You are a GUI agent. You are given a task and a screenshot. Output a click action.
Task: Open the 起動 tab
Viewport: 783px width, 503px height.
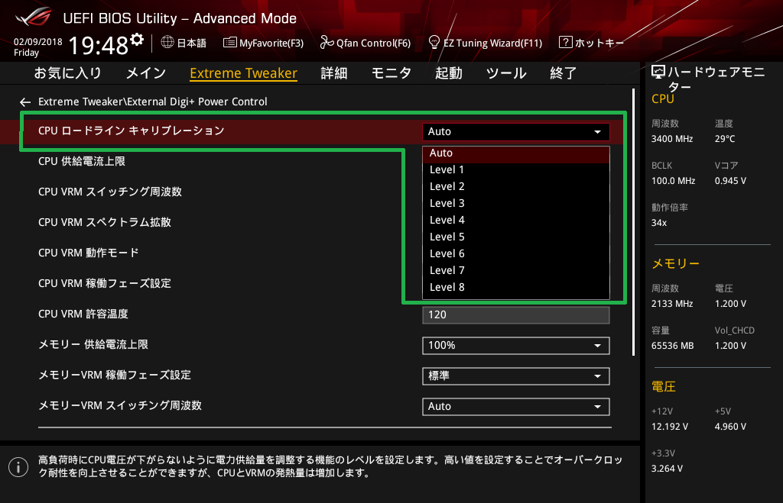[x=448, y=73]
